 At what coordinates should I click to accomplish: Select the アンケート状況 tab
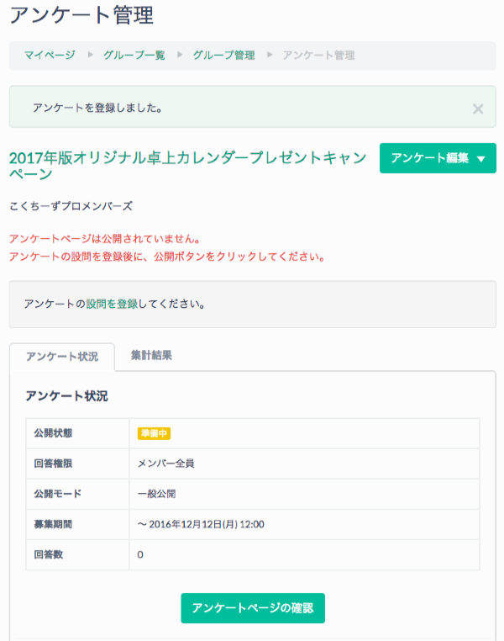62,356
